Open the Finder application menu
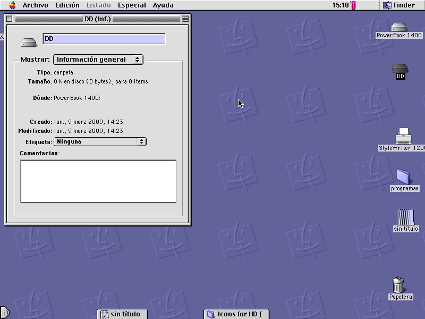The width and height of the screenshot is (425, 319). [399, 5]
